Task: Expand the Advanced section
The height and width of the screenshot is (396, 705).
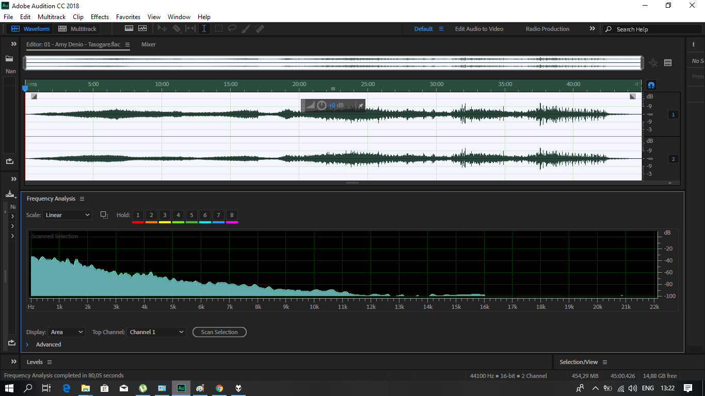Action: click(x=27, y=344)
